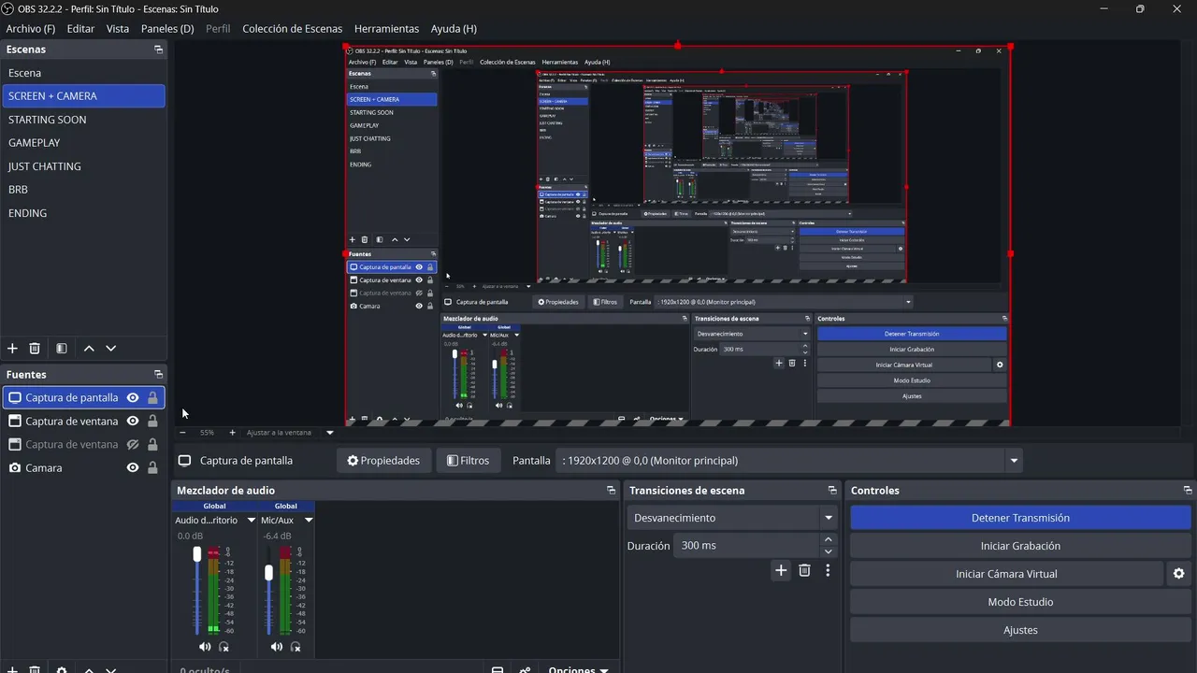The width and height of the screenshot is (1197, 673).
Task: Switch to the STARTING SOON scene in Escenas list
Action: [x=83, y=120]
